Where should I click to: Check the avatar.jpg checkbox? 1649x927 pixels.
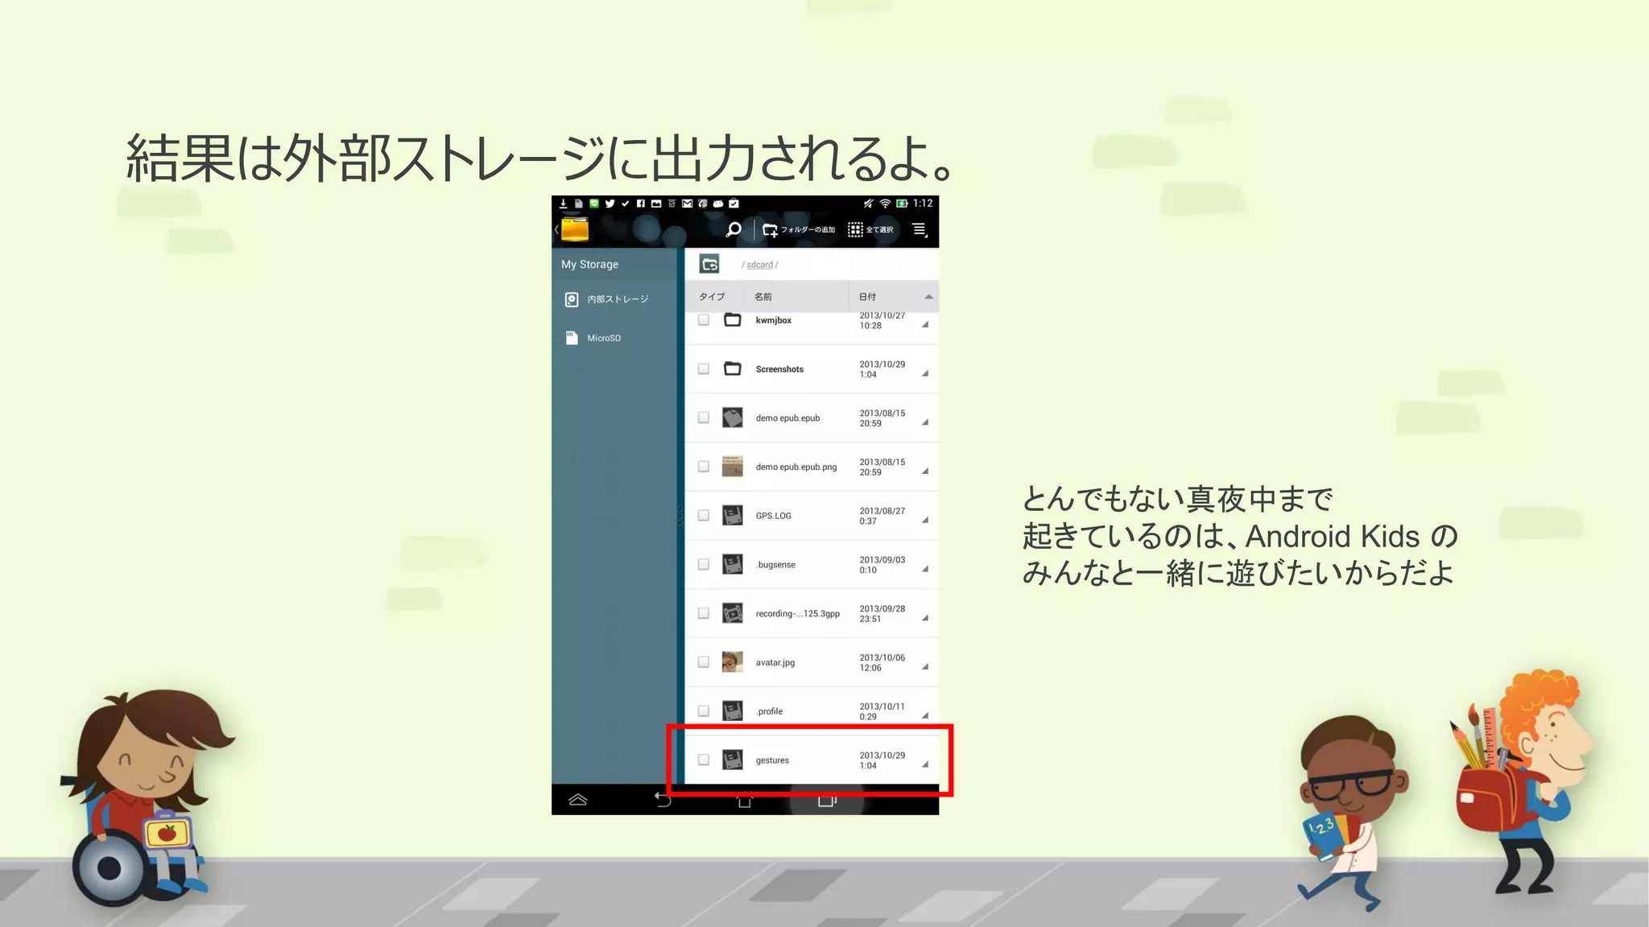pyautogui.click(x=704, y=662)
